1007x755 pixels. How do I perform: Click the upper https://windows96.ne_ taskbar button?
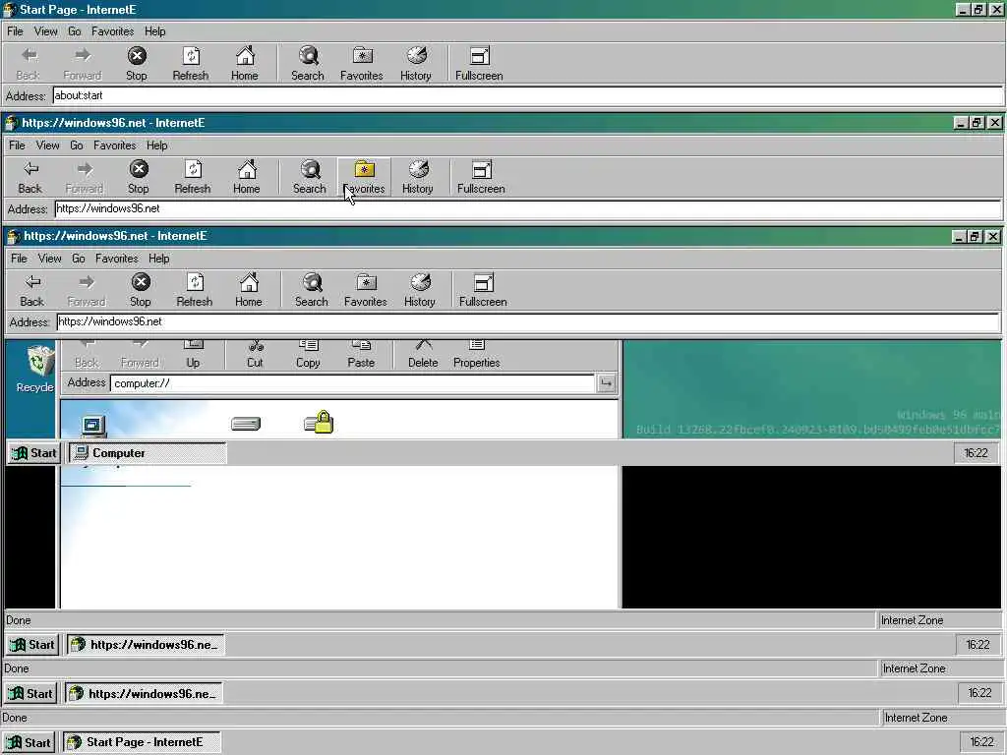146,645
